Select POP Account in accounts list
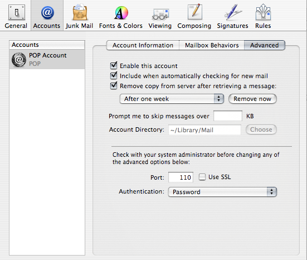 point(47,59)
